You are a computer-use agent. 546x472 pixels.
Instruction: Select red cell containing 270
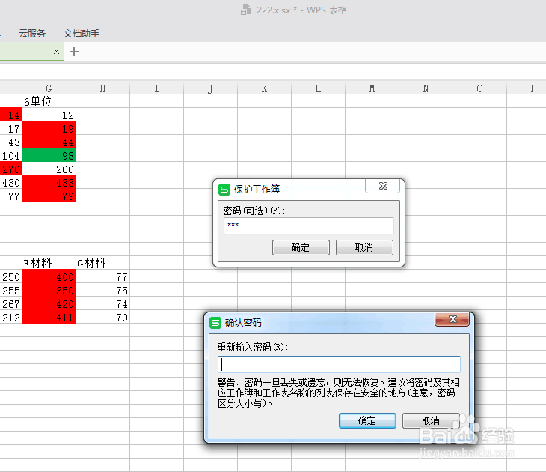(10, 169)
